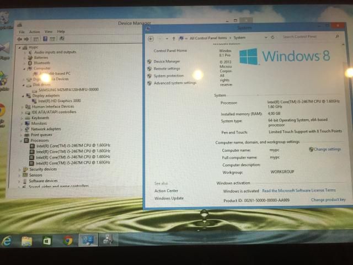Click All Control Panel Items breadcrumb
This screenshot has height=265, width=353.
pyautogui.click(x=208, y=38)
